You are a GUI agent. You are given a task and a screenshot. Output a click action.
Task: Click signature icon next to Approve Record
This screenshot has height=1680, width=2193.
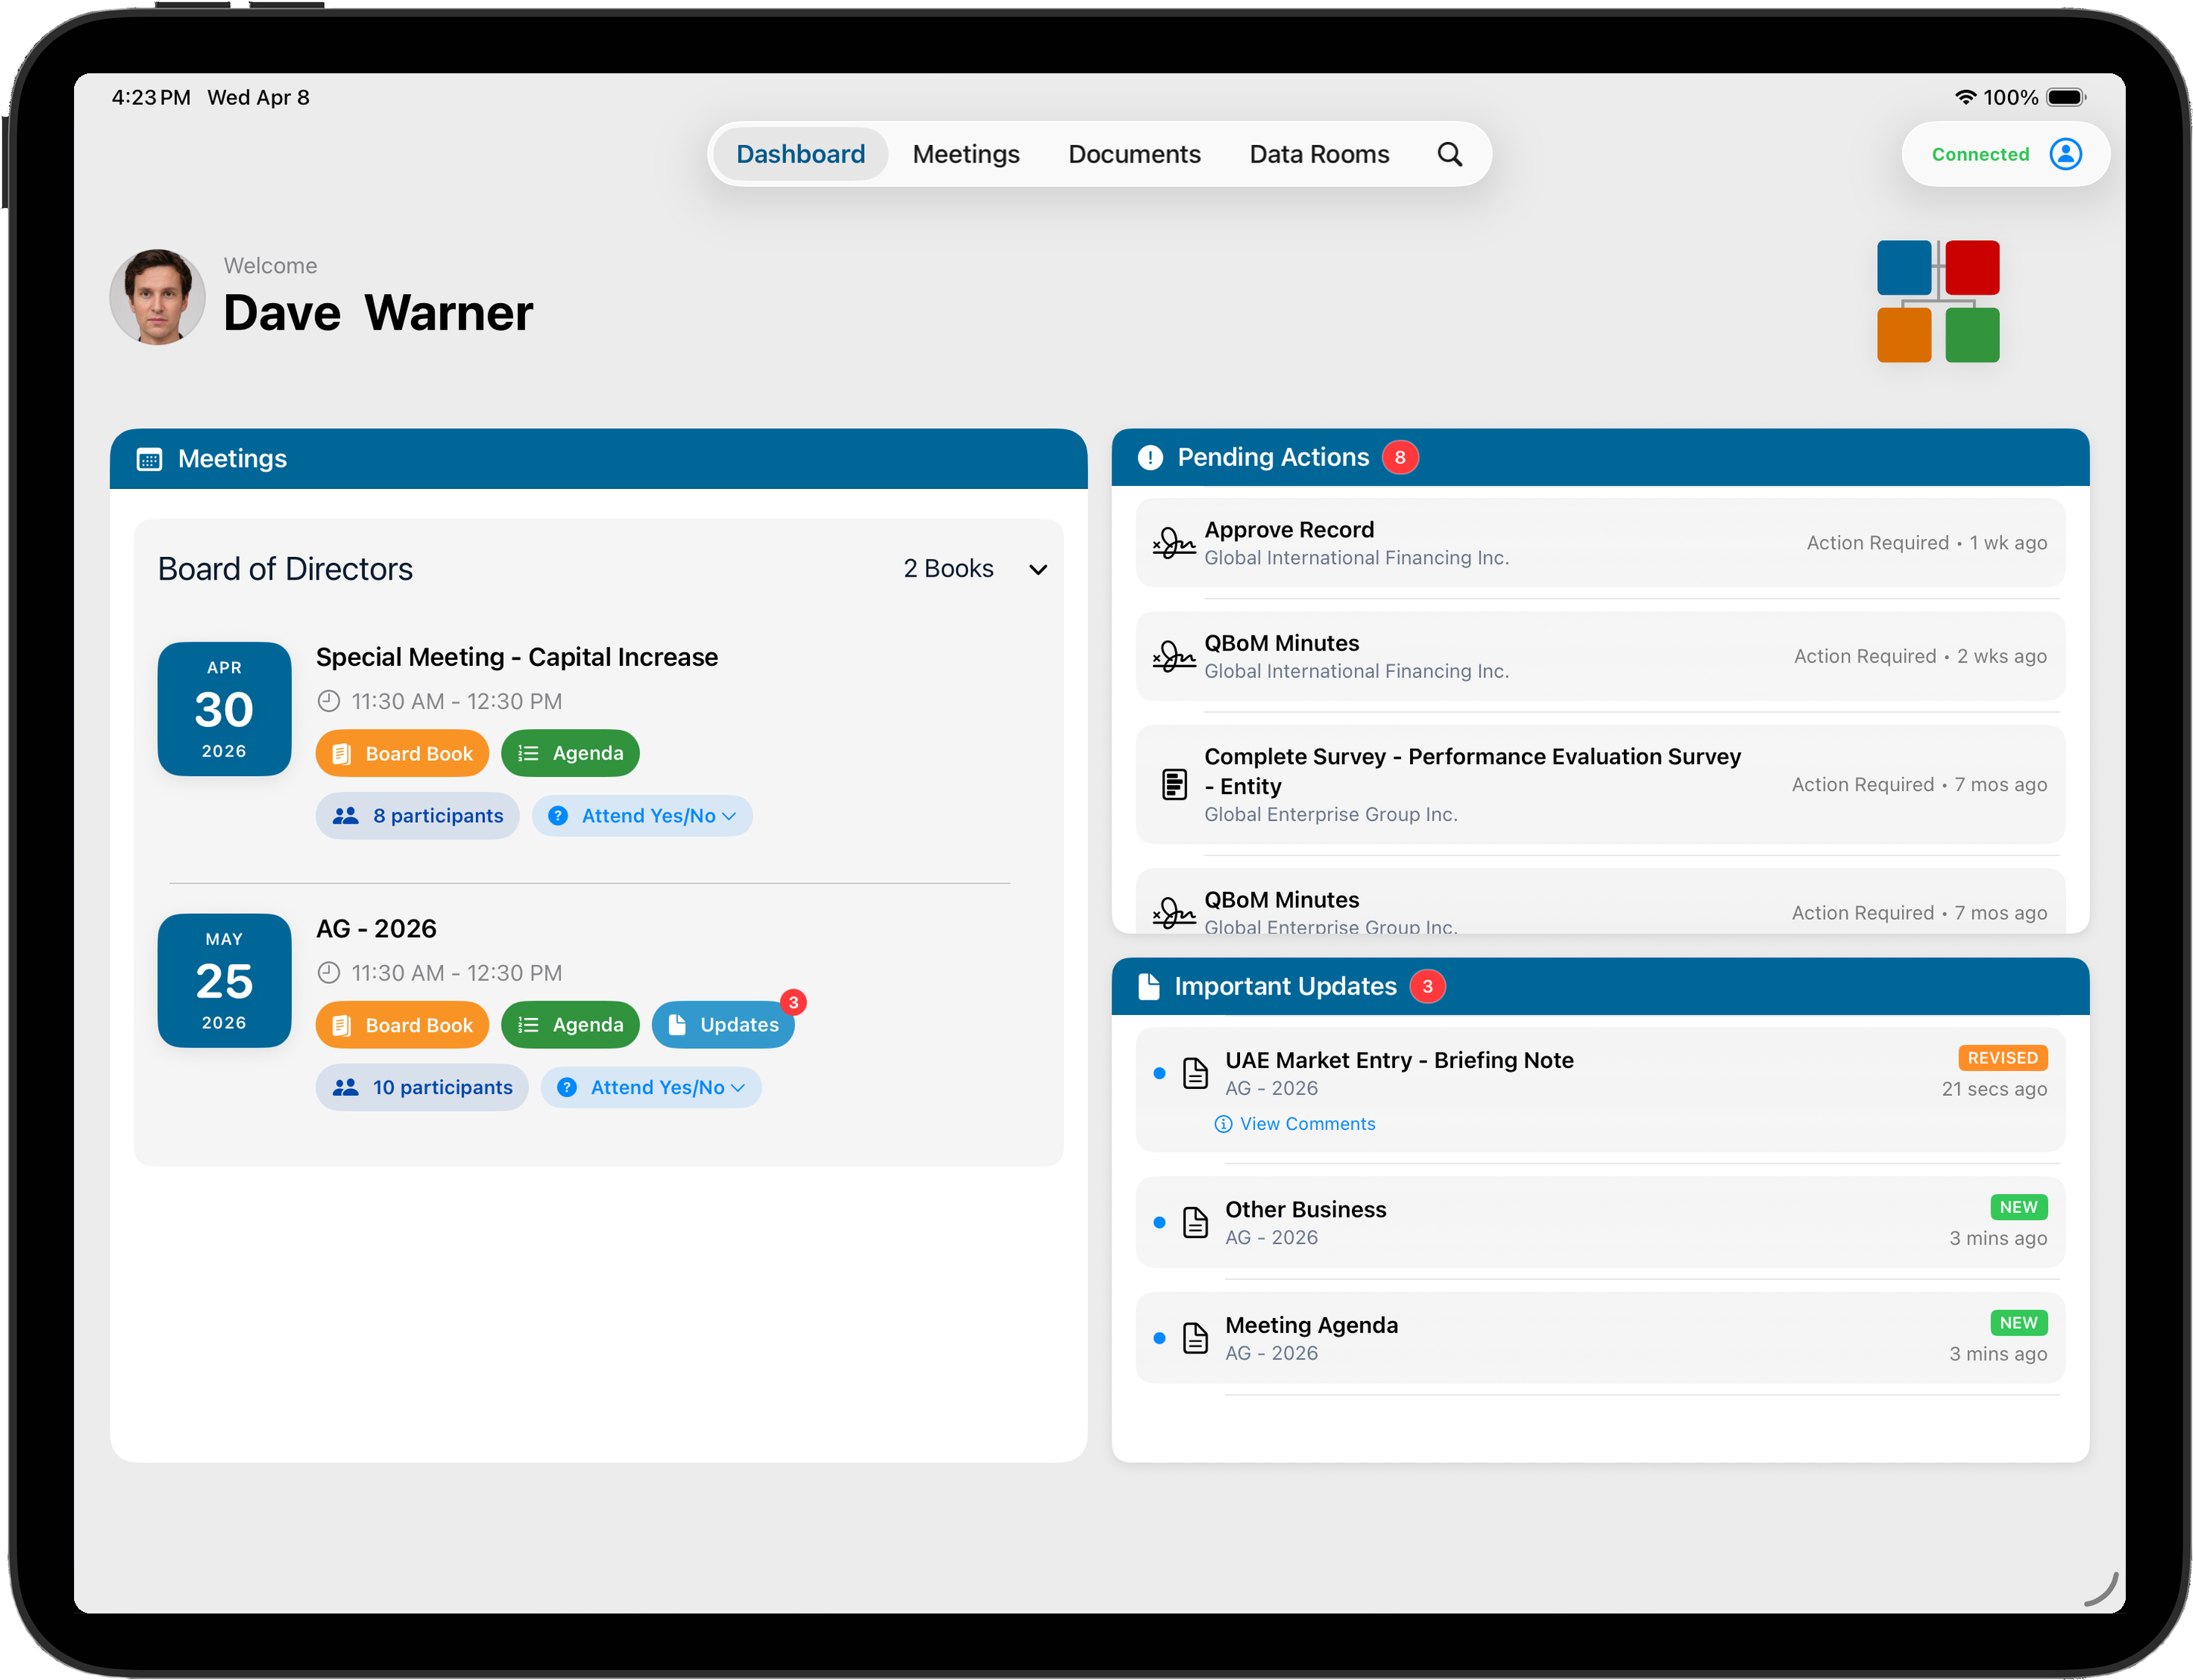[1173, 543]
